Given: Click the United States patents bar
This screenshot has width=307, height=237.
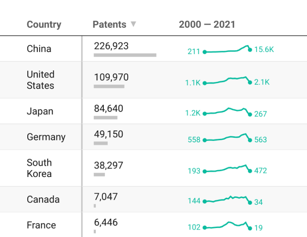Looking at the screenshot, I should 109,86.
